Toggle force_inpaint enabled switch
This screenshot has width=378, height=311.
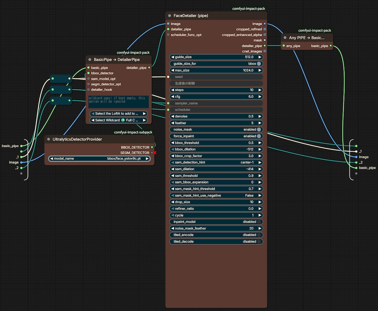click(259, 136)
